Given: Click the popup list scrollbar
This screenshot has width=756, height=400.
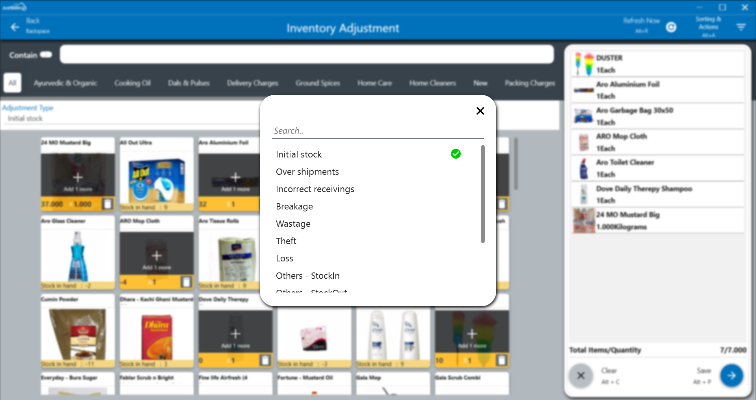Looking at the screenshot, I should pyautogui.click(x=482, y=194).
